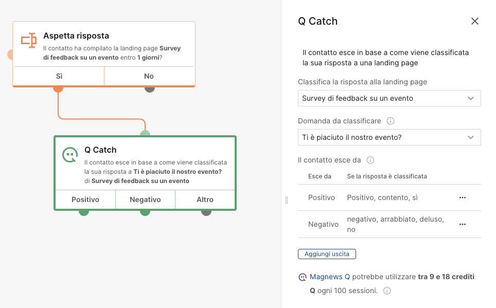Select the Positivo exit on Q Catch node
Viewport: 496px width, 308px height.
pyautogui.click(x=85, y=200)
